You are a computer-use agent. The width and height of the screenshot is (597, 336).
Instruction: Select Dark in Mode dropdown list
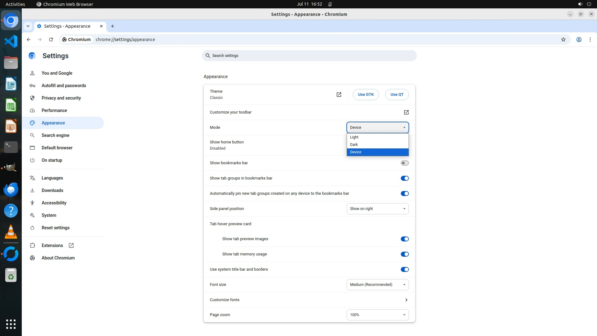354,145
